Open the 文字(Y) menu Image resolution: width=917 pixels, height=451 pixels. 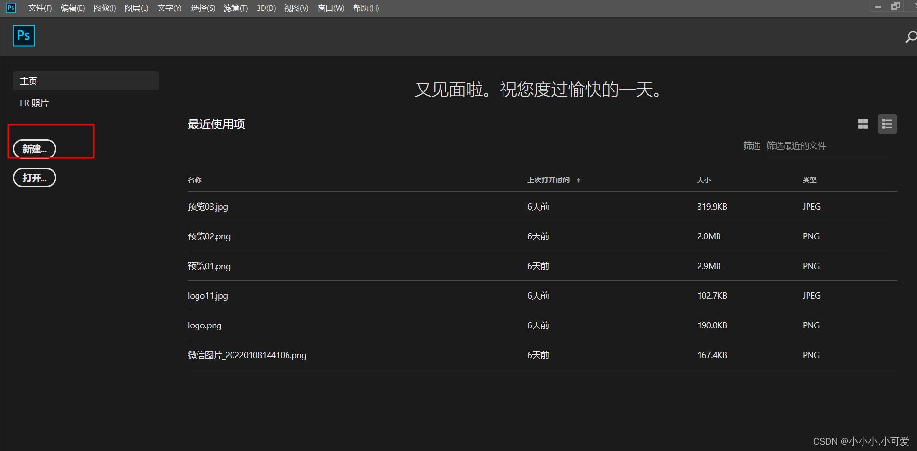(x=169, y=8)
